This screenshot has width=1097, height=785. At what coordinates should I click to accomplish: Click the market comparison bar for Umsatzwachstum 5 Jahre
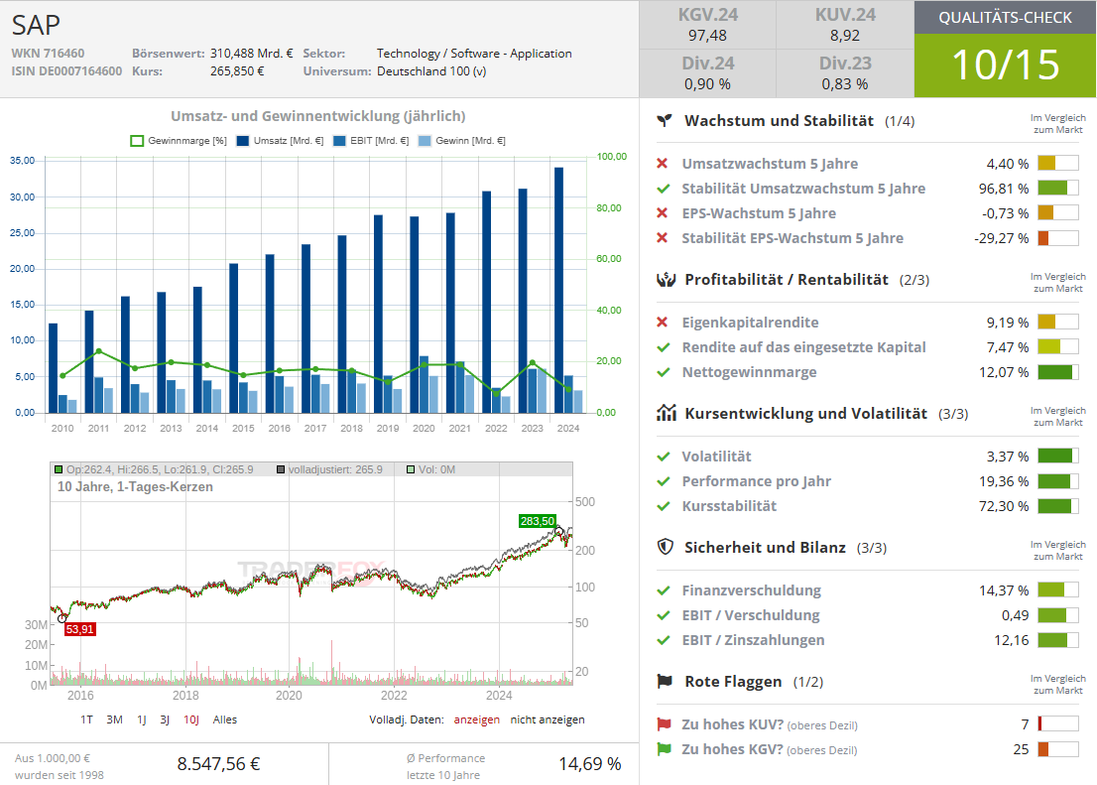[x=1057, y=163]
